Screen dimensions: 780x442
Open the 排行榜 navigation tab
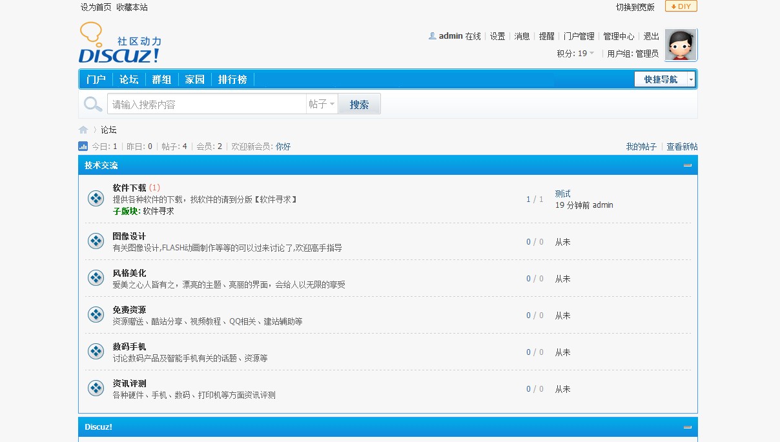[232, 79]
